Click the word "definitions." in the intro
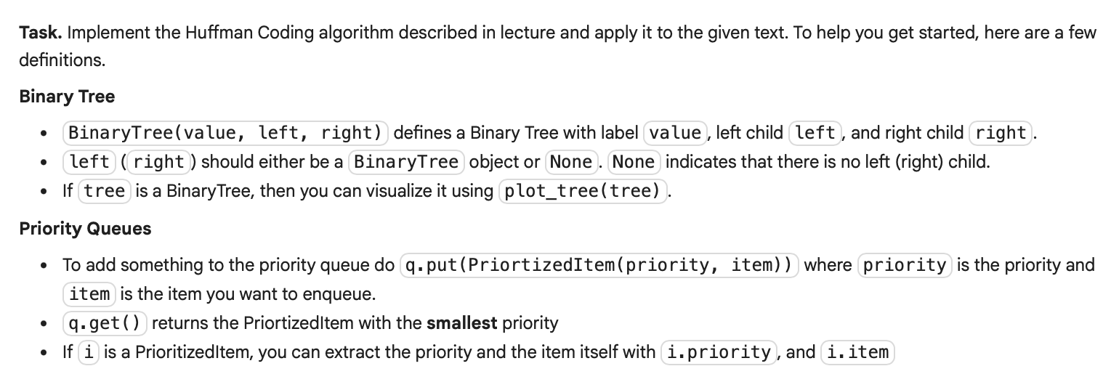 62,61
